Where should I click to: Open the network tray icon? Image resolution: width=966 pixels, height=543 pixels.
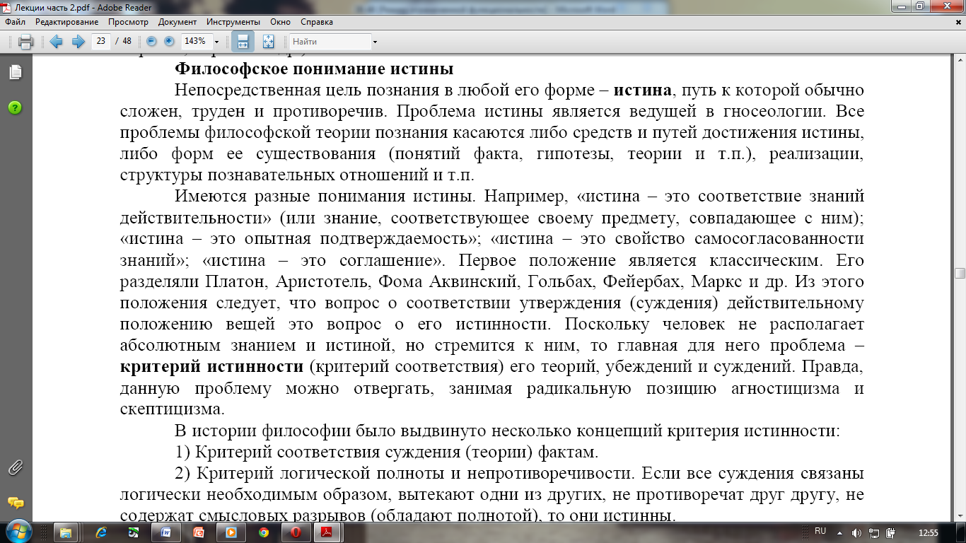(874, 532)
